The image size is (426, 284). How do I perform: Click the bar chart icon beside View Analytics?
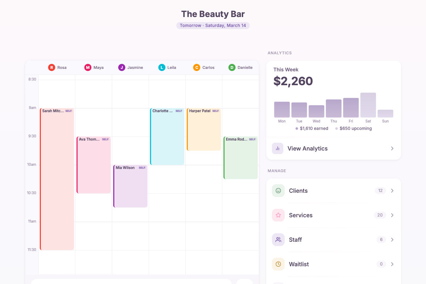click(277, 148)
